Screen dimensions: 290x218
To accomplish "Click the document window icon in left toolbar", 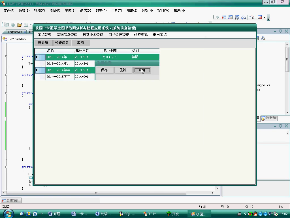I will [x=7, y=25].
